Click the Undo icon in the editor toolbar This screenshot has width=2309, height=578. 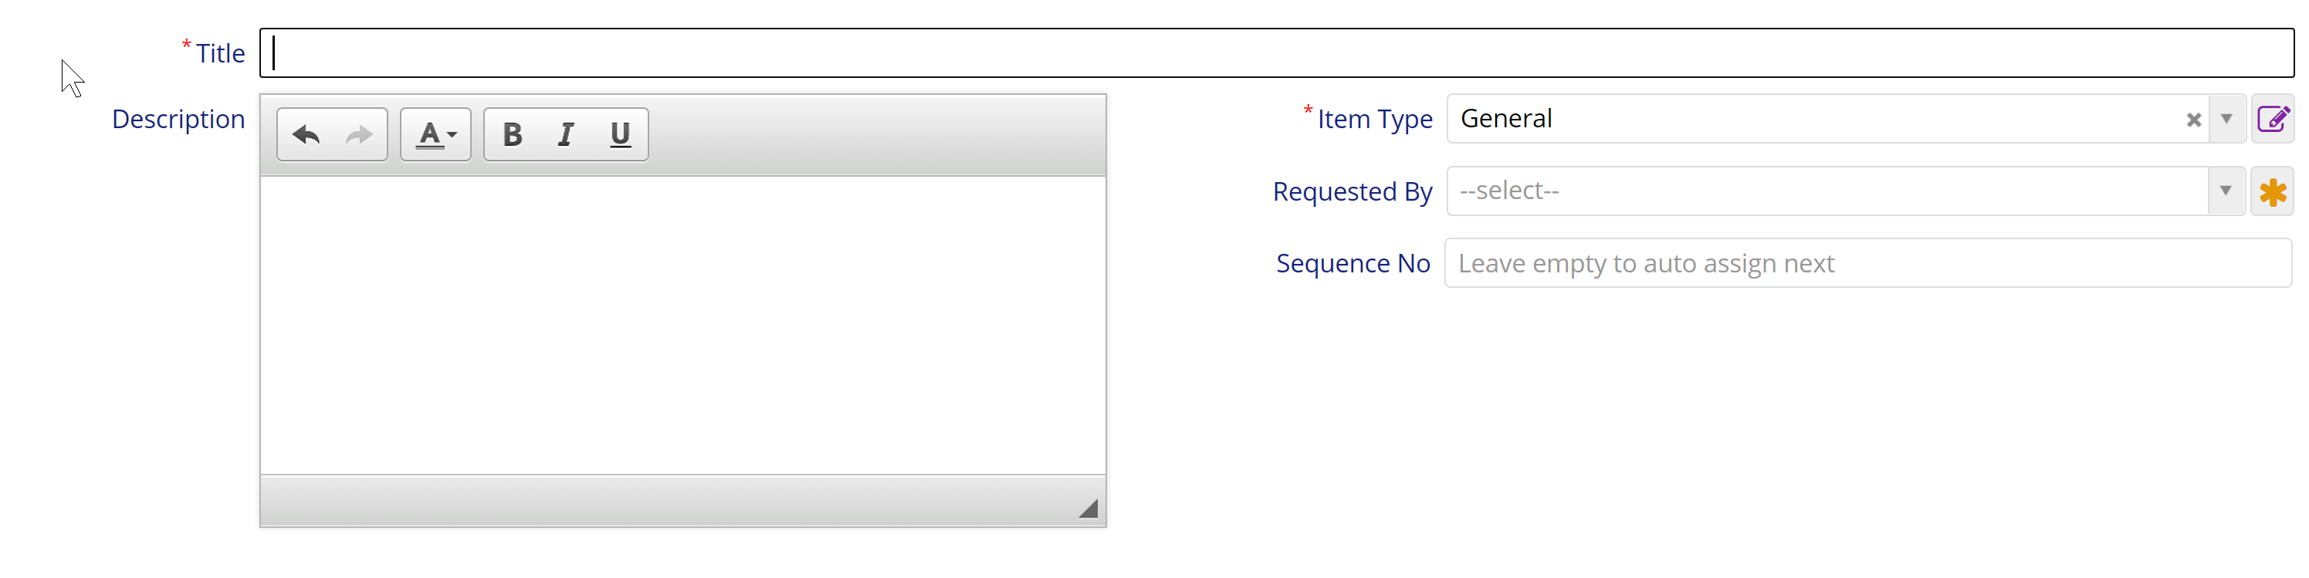pyautogui.click(x=305, y=134)
